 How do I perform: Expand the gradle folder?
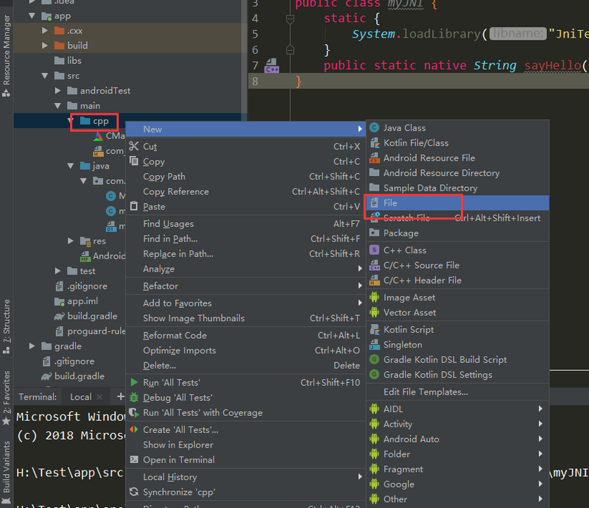click(32, 346)
